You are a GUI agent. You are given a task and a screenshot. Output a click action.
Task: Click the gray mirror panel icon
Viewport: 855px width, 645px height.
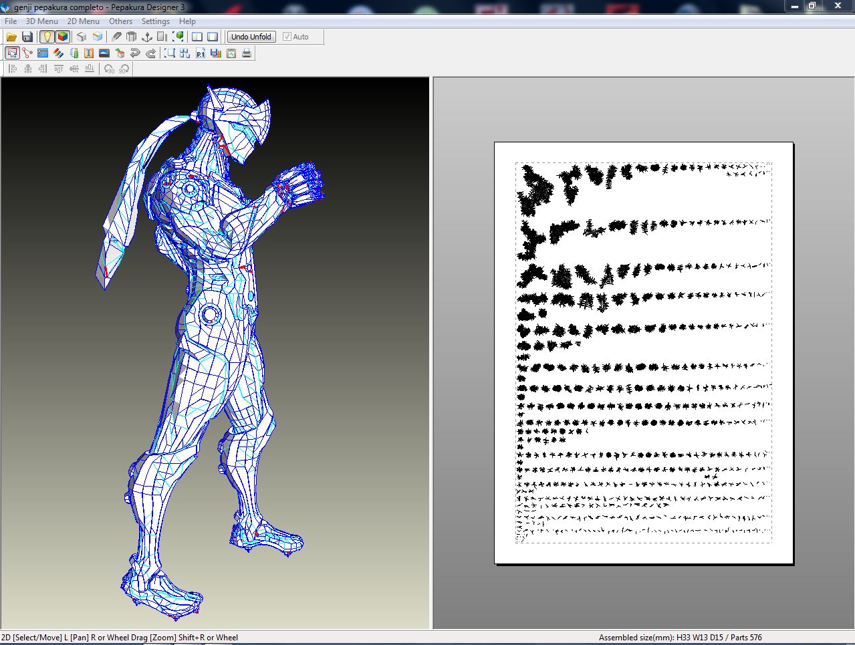(x=163, y=37)
